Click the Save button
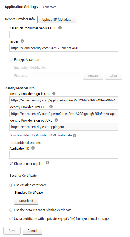 pyautogui.click(x=12, y=231)
